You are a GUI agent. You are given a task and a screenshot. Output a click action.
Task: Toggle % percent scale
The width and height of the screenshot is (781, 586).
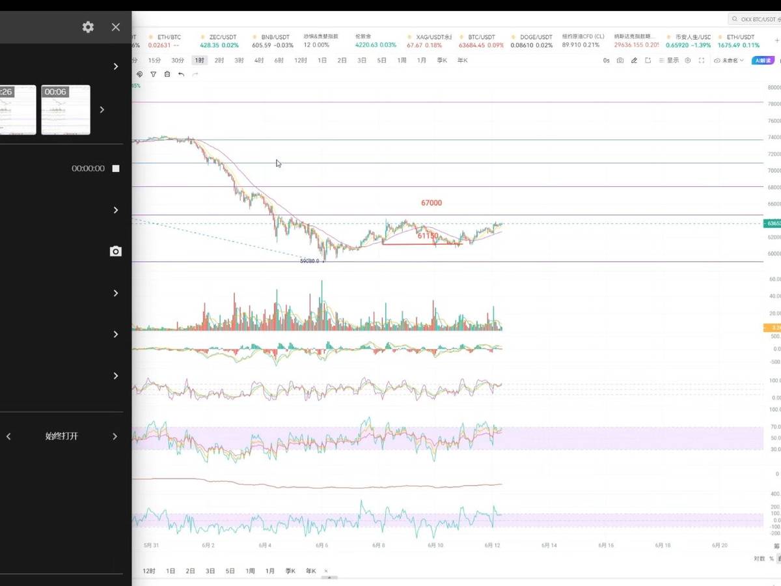pyautogui.click(x=771, y=559)
